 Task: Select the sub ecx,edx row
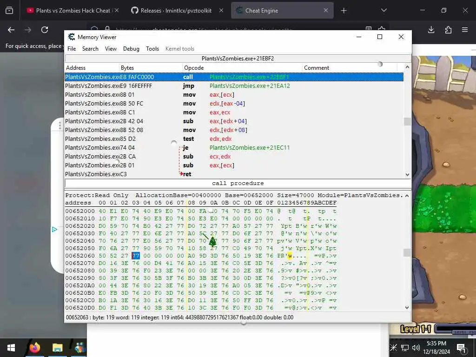(x=234, y=156)
